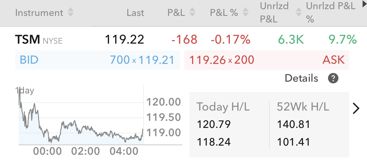
Task: Show more columns with top-right arrow
Action: coord(364,4)
